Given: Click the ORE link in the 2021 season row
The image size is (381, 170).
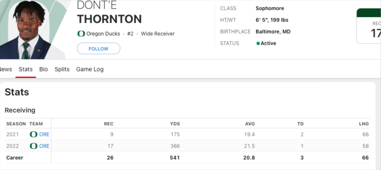Looking at the screenshot, I should click(x=44, y=134).
